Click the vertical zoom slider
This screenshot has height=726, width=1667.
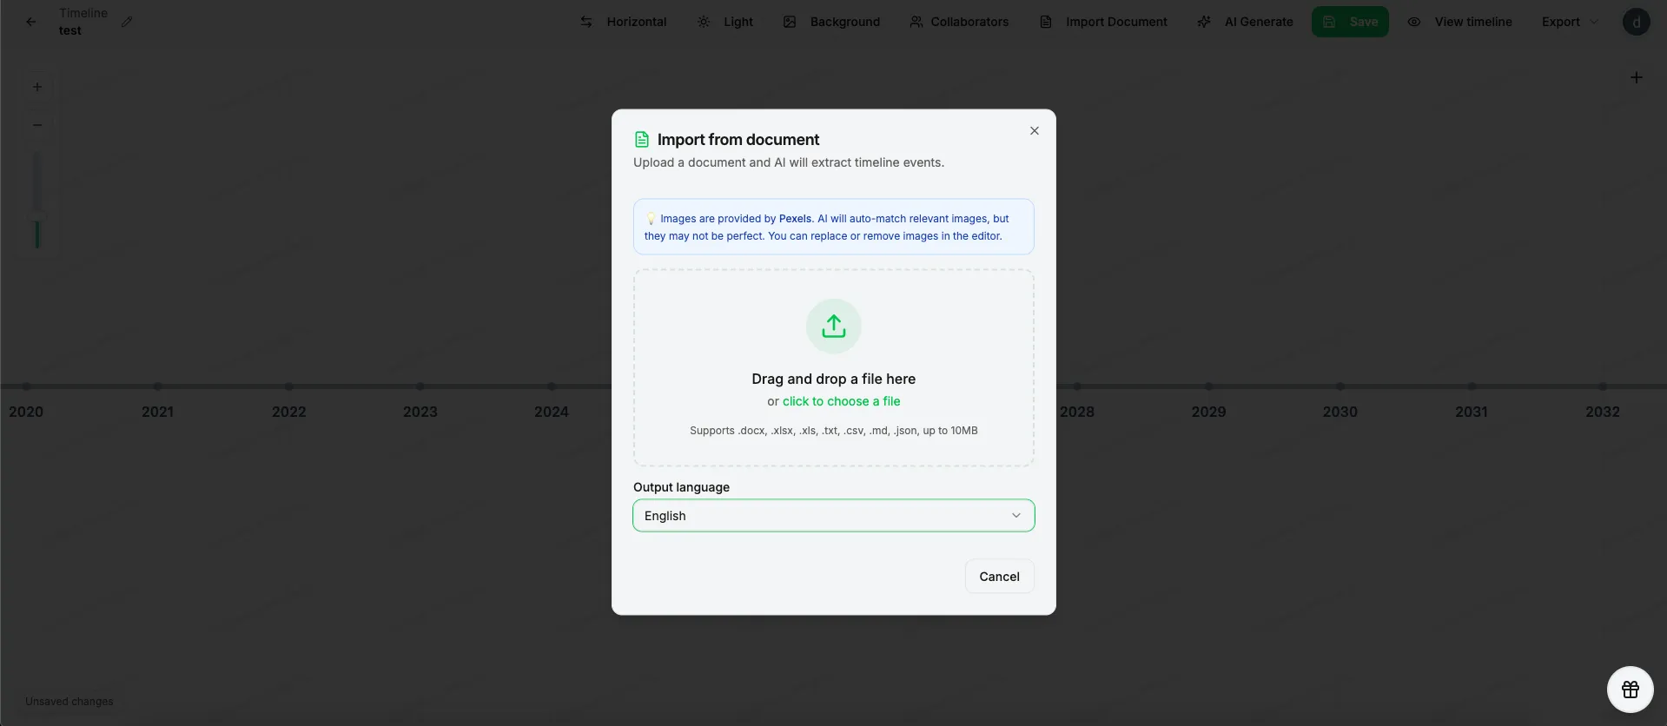click(x=37, y=200)
